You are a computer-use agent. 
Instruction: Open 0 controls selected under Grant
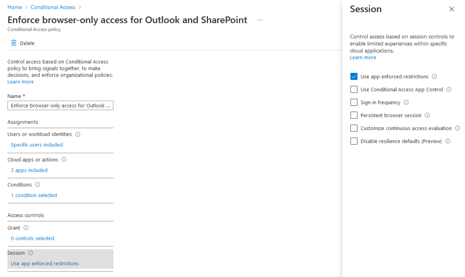point(33,238)
